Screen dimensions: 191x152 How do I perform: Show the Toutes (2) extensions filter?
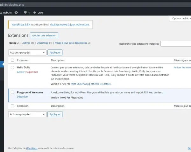14,43
